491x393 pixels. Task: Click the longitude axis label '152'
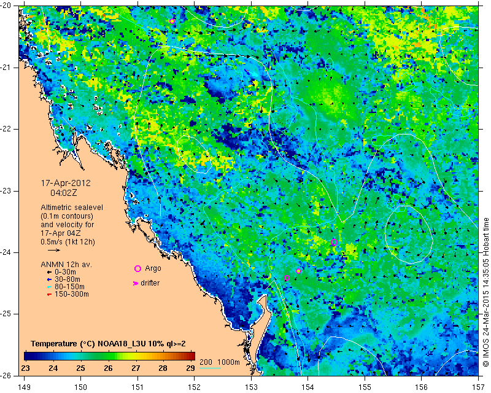194,387
